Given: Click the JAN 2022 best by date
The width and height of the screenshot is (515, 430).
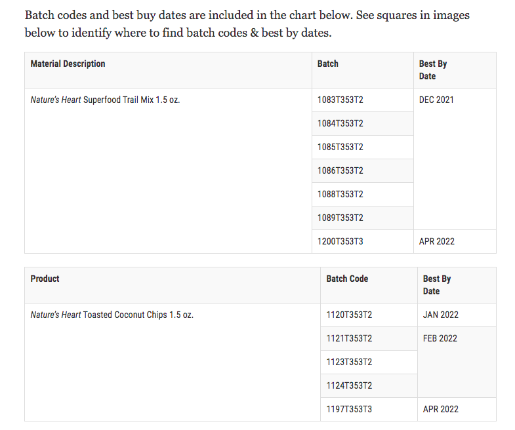Looking at the screenshot, I should pos(440,315).
